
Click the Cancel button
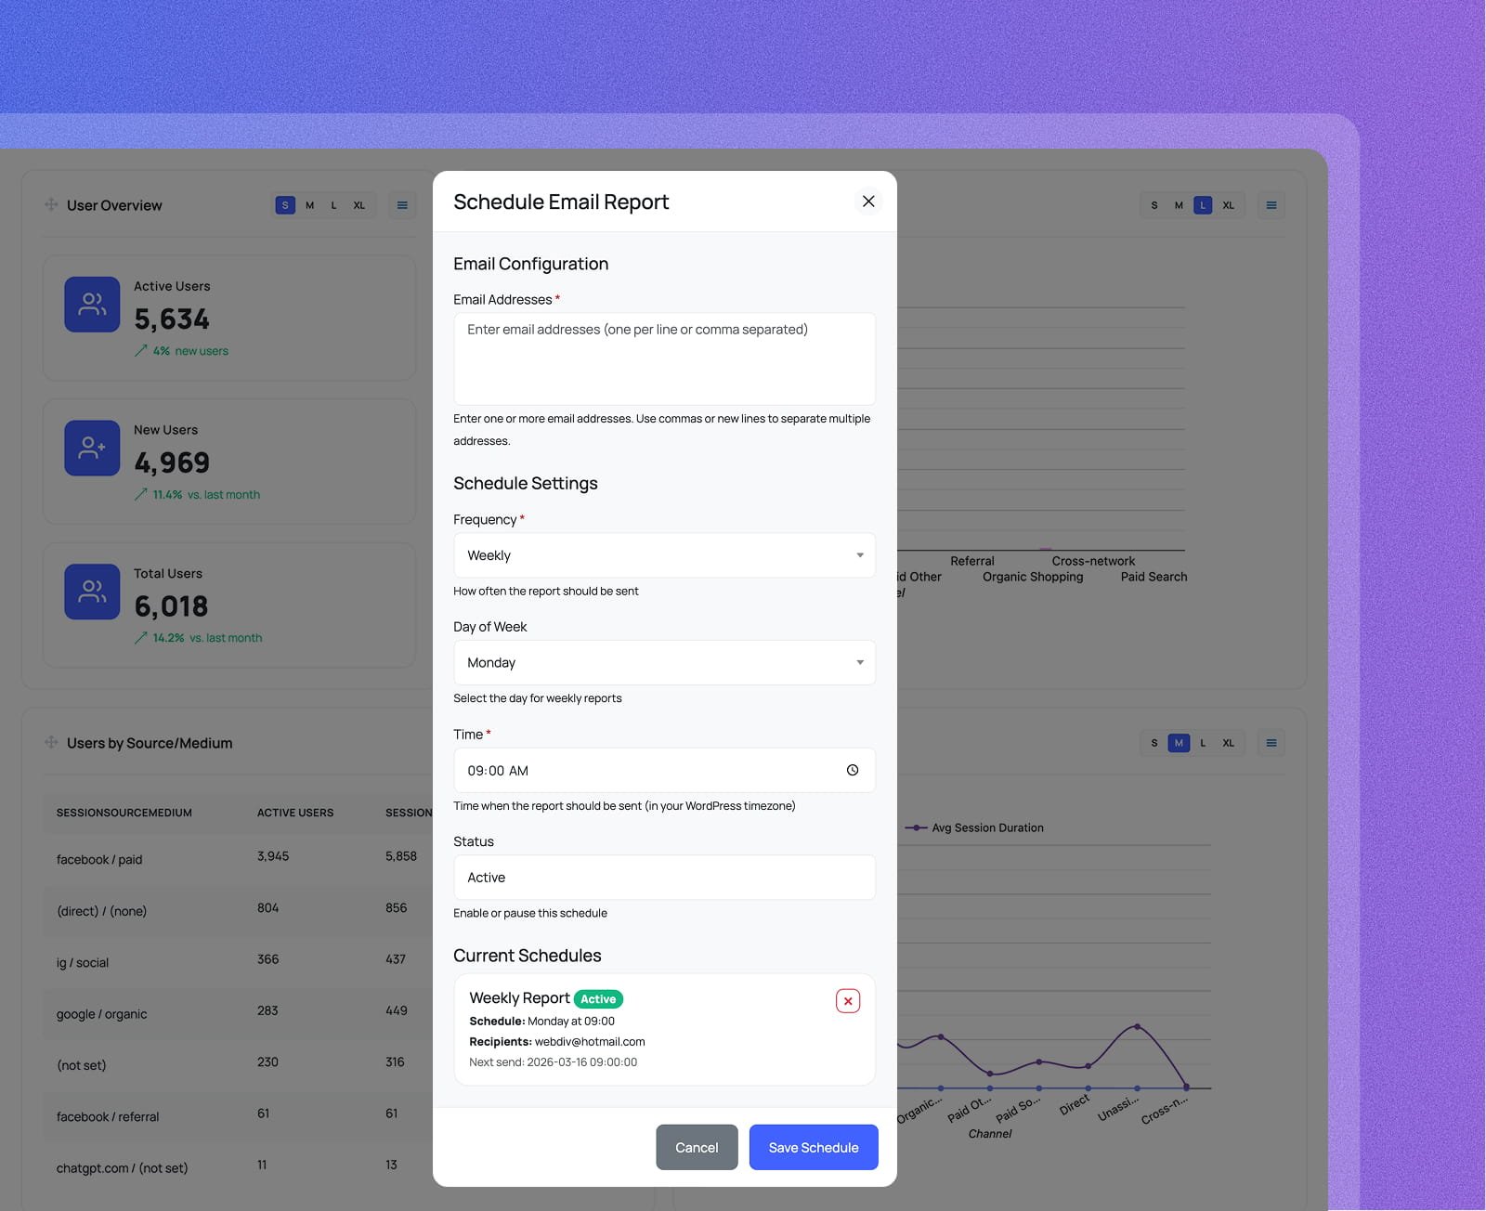coord(697,1147)
